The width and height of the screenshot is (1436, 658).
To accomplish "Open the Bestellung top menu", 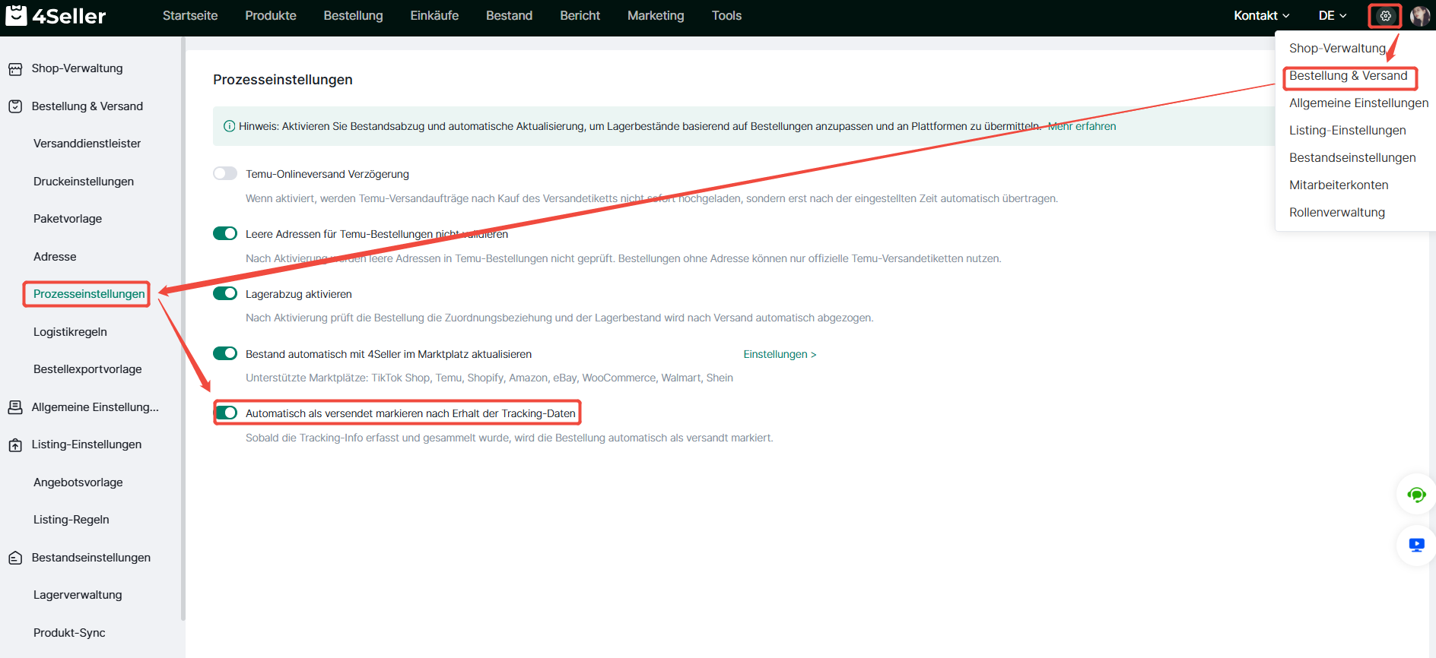I will click(353, 15).
